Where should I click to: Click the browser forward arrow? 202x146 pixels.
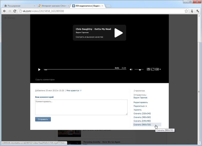(9, 11)
